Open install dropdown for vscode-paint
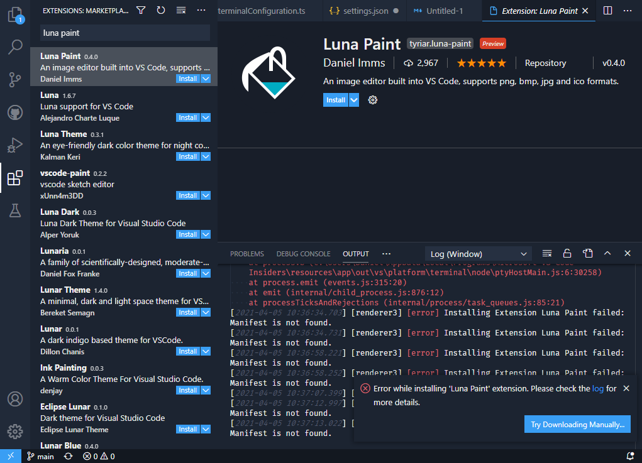The height and width of the screenshot is (463, 642). click(206, 195)
